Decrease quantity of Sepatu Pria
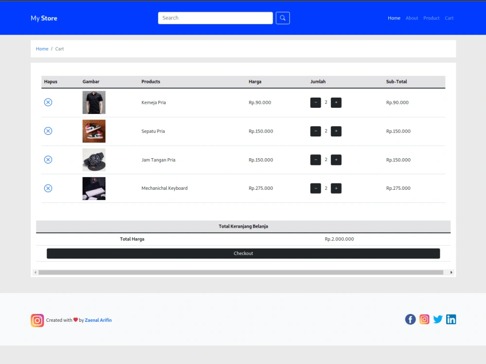486x364 pixels. point(315,131)
